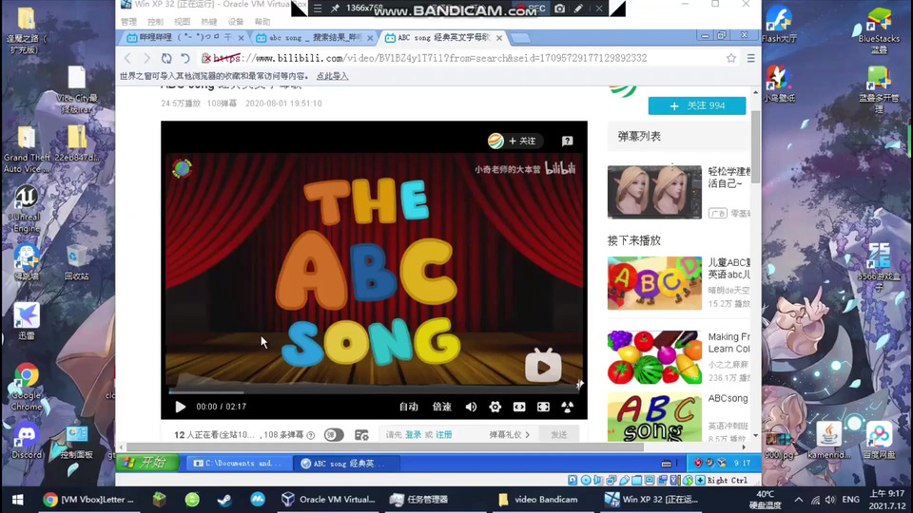Open the 回收站 recycle bin icon
This screenshot has height=513, width=913.
77,262
